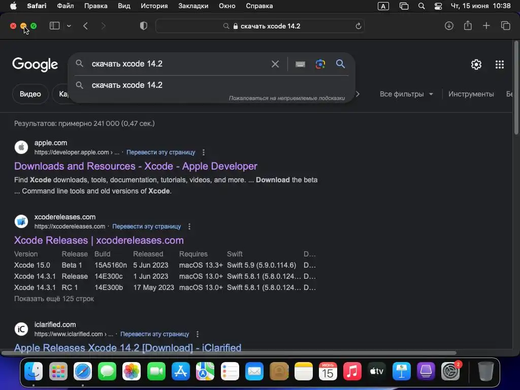The width and height of the screenshot is (520, 390).
Task: Open the Apple menu
Action: click(x=13, y=6)
